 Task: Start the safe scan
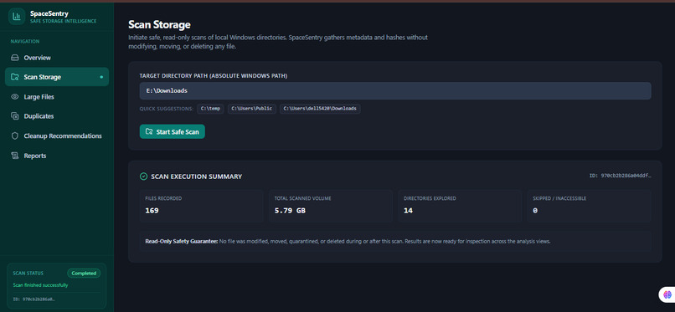(173, 131)
